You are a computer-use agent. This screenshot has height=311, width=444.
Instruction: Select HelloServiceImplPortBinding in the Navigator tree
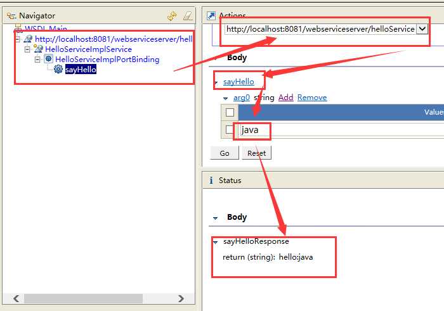107,59
